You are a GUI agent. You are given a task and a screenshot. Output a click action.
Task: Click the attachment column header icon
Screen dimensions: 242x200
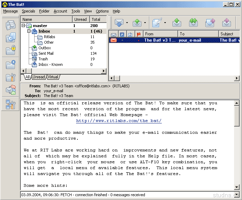tap(130, 34)
